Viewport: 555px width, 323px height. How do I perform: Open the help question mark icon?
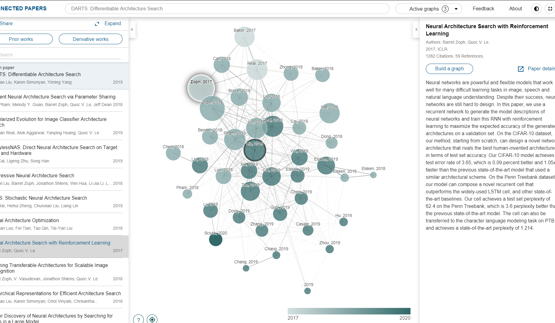[x=139, y=319]
